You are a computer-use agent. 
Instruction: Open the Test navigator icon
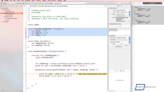click(14, 6)
